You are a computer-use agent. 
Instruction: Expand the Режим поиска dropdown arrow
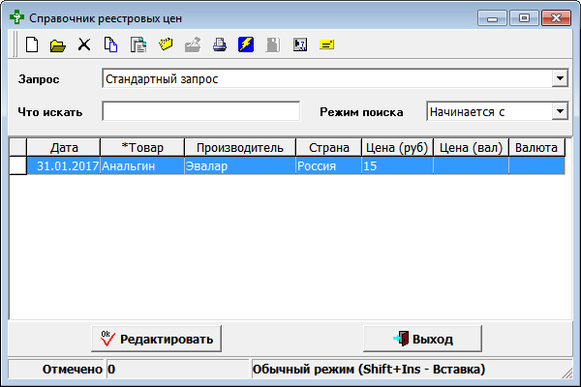pyautogui.click(x=560, y=111)
